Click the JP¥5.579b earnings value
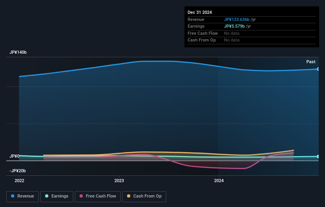Viewport: 325px width, 207px height. (x=234, y=26)
